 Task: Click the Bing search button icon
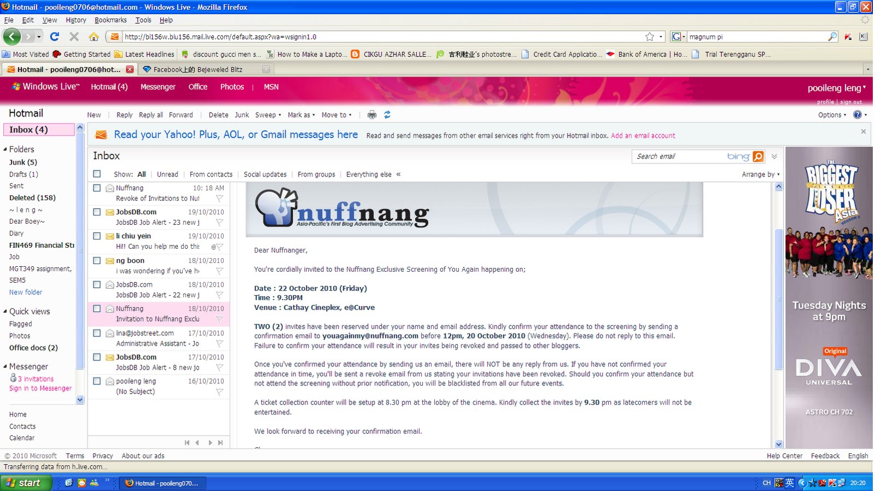pos(758,156)
